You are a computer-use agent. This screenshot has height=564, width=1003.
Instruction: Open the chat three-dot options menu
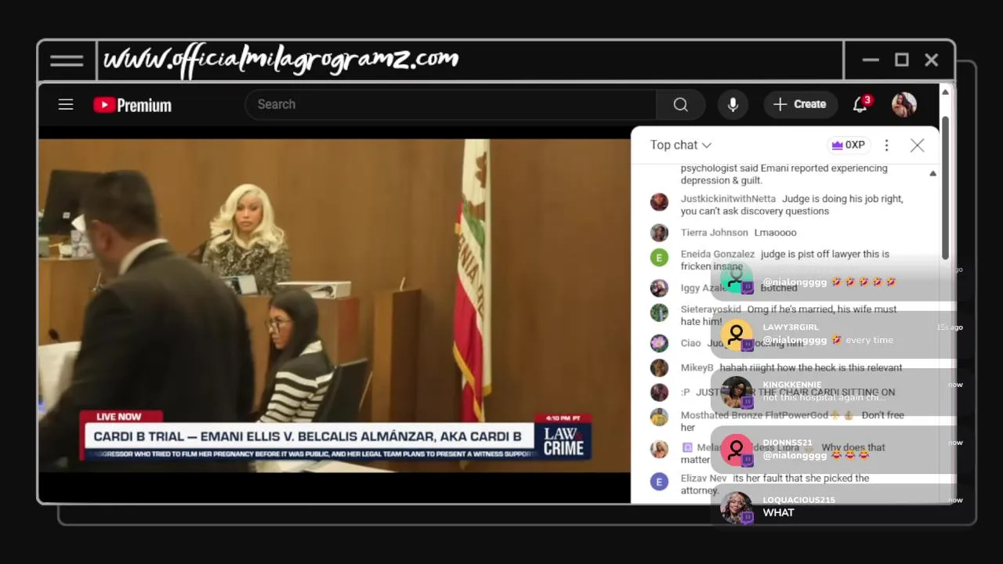(x=886, y=145)
